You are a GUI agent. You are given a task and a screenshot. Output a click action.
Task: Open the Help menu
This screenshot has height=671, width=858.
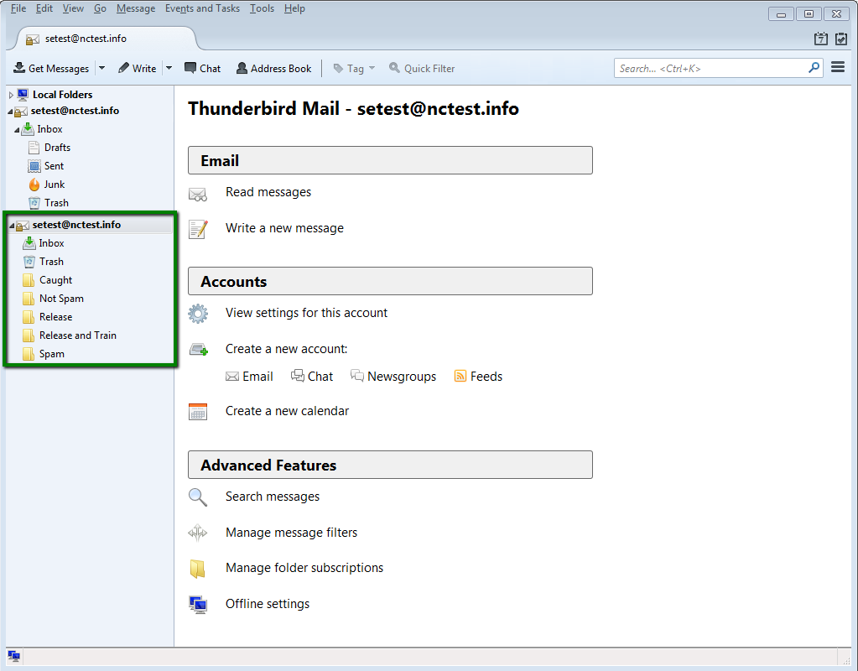[x=294, y=8]
